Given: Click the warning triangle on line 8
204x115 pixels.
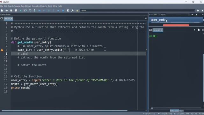Looking at the screenshot, I should (2, 50).
